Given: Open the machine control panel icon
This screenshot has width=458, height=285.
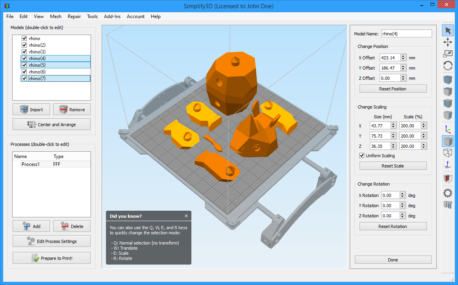Looking at the screenshot, I should (448, 205).
